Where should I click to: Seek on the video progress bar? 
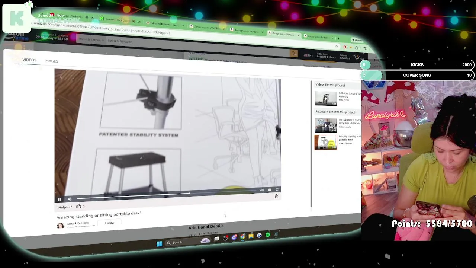point(167,194)
